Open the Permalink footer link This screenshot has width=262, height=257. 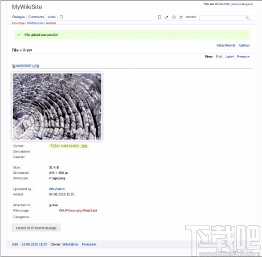[x=89, y=244]
